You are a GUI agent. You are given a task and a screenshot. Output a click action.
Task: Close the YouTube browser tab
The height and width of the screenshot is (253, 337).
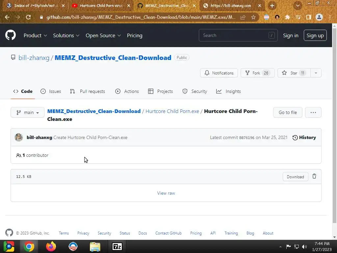click(129, 6)
